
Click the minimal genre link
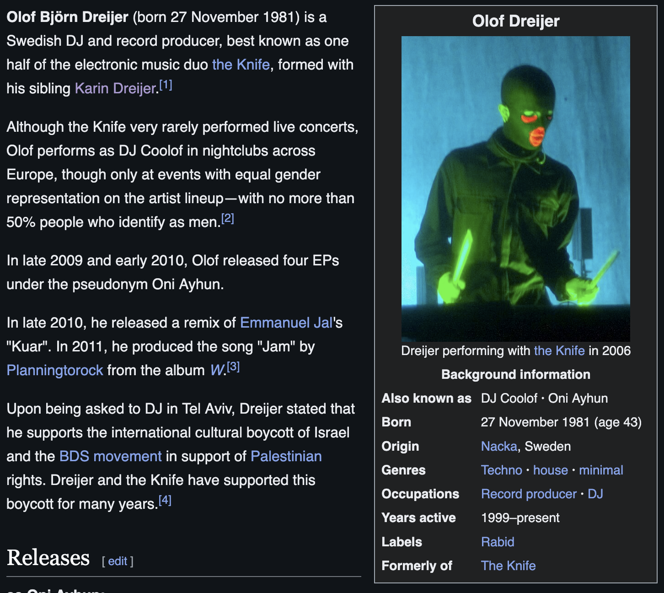(x=601, y=470)
